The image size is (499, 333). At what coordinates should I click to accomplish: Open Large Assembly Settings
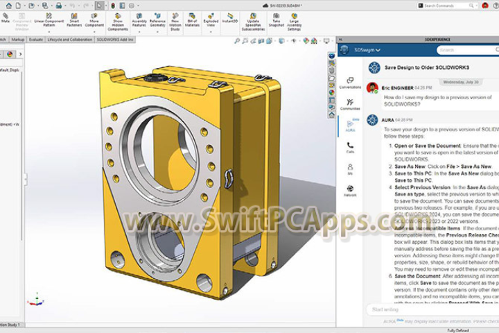click(x=294, y=22)
